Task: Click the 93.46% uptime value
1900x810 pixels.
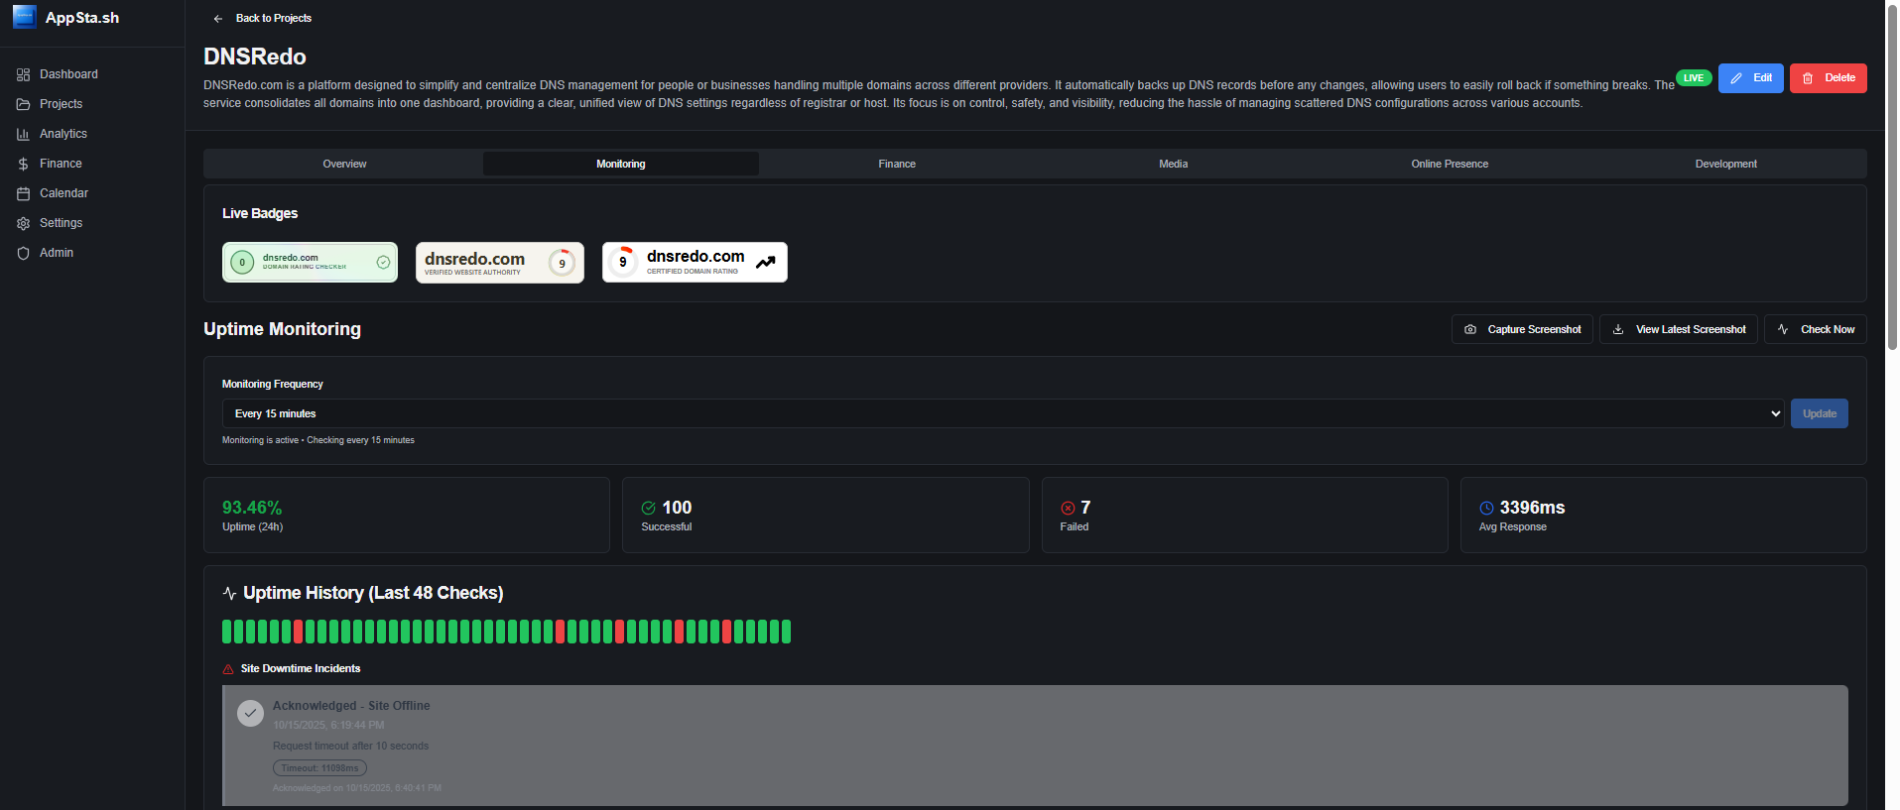Action: point(252,508)
